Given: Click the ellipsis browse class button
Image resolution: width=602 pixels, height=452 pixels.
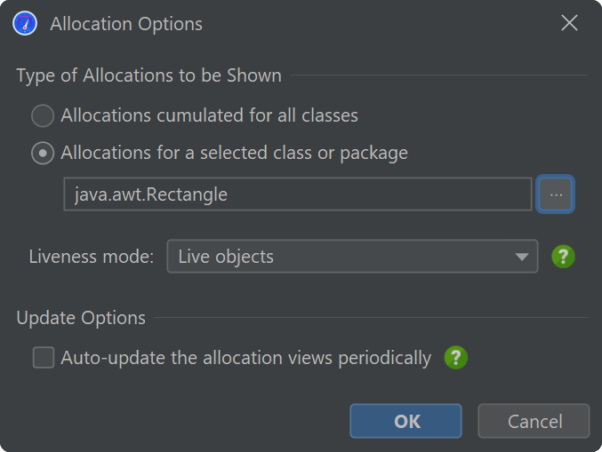Looking at the screenshot, I should tap(556, 194).
